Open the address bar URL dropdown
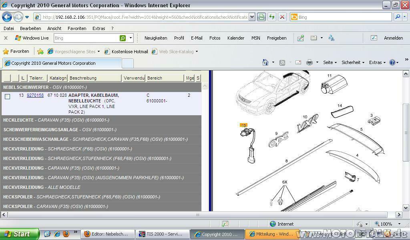The width and height of the screenshot is (410, 240). pos(251,17)
